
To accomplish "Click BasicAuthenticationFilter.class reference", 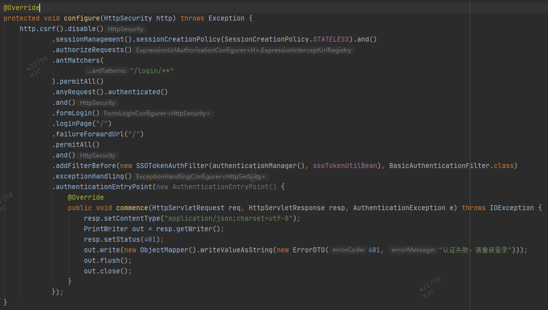I will (451, 166).
